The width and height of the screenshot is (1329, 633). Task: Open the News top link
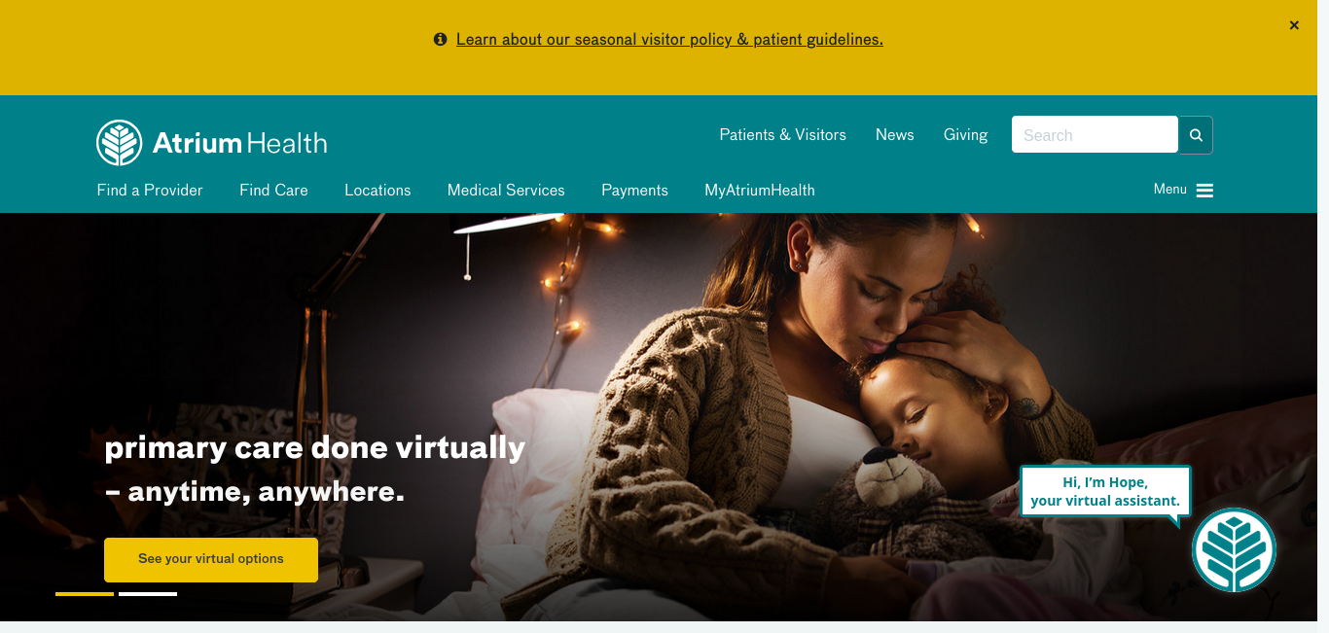tap(895, 135)
